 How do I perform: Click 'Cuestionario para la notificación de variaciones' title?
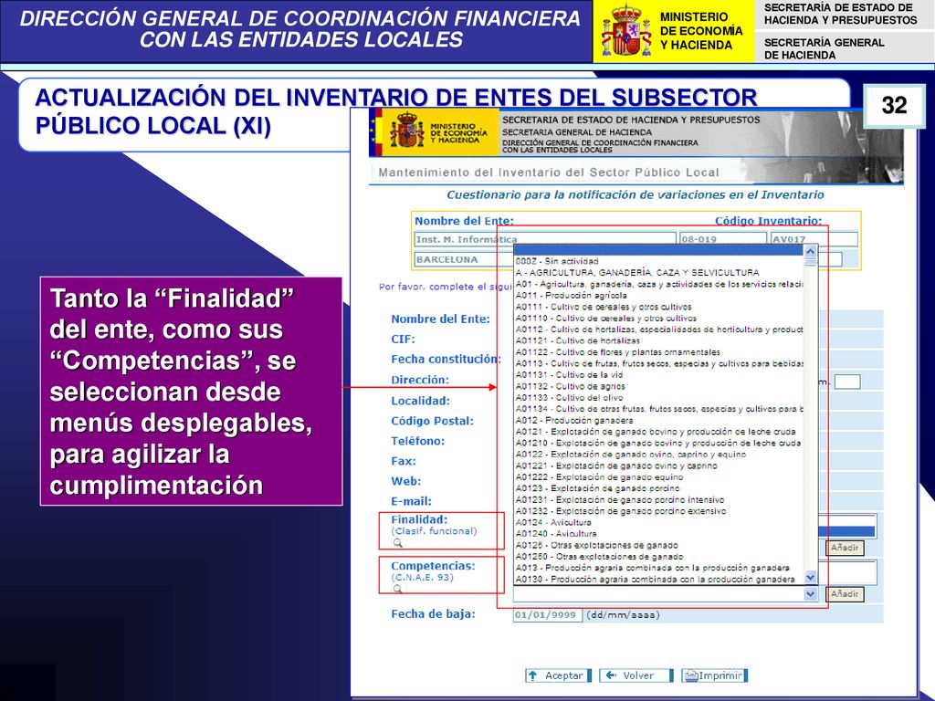pos(636,195)
